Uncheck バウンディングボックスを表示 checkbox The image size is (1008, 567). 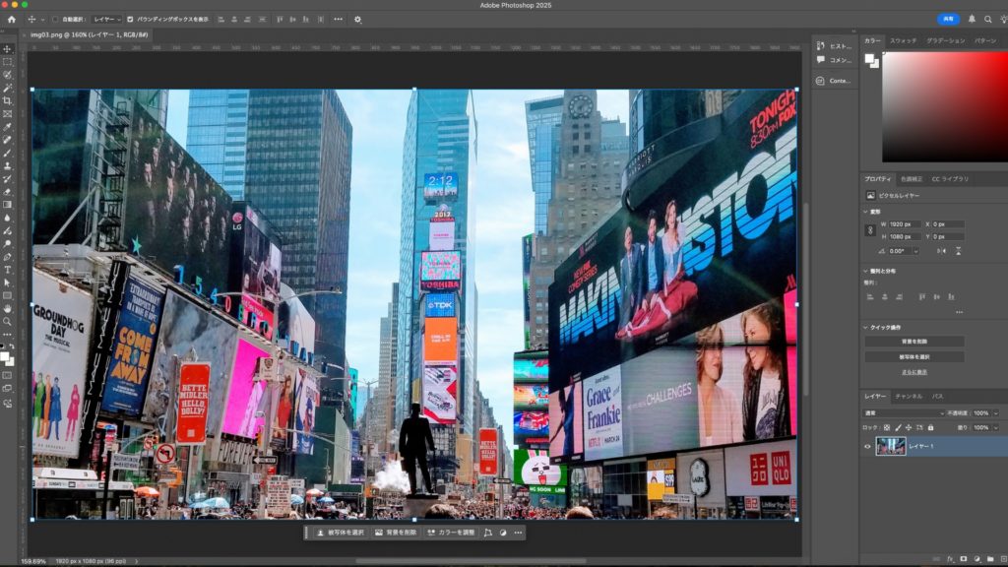pyautogui.click(x=130, y=19)
